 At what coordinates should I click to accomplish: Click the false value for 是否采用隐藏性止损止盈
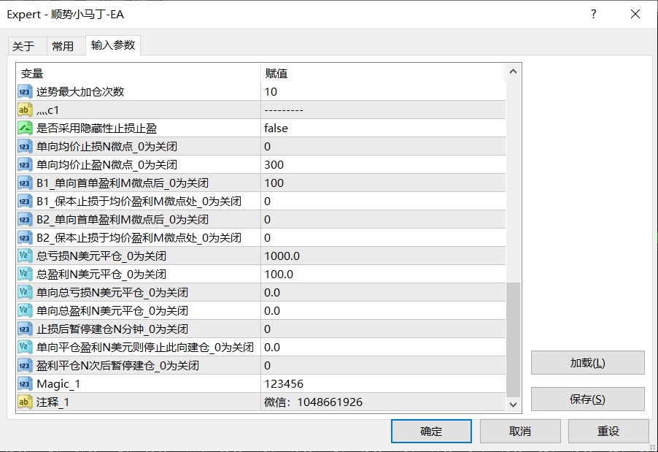[276, 129]
